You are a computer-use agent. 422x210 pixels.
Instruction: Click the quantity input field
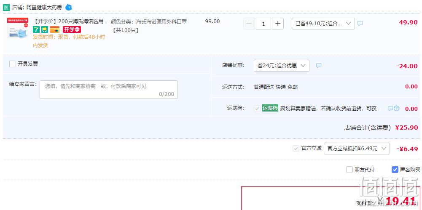coord(263,24)
